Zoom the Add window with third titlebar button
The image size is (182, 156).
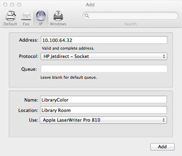pos(19,5)
